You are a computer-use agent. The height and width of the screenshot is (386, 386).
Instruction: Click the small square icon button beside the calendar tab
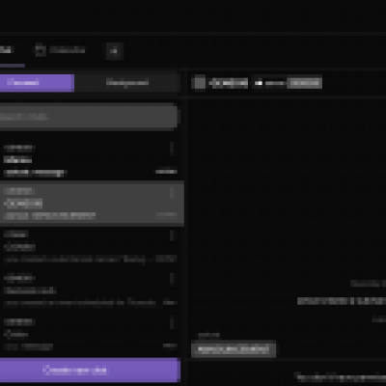coord(114,50)
